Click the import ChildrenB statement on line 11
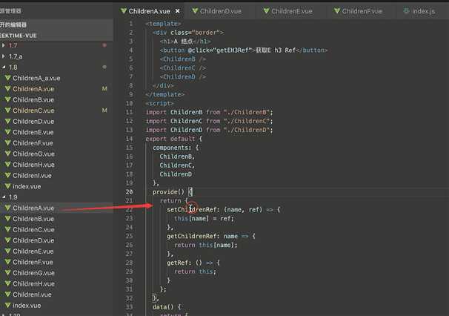 210,112
